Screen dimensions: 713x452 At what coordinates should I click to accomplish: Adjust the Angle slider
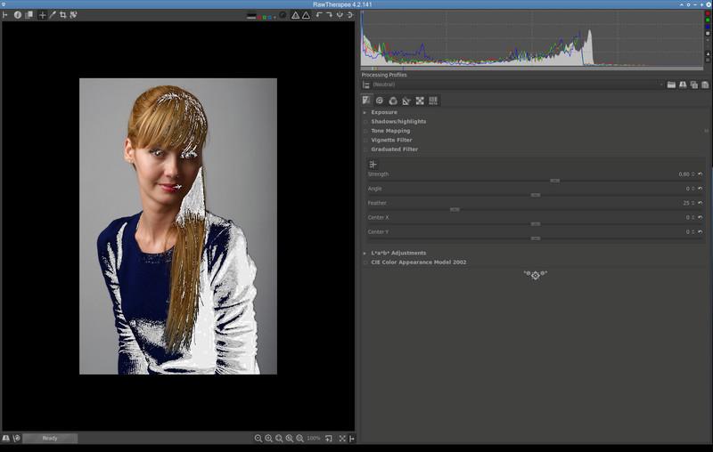coord(535,195)
